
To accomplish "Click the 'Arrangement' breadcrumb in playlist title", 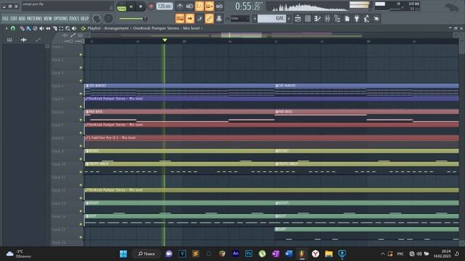I will click(116, 28).
